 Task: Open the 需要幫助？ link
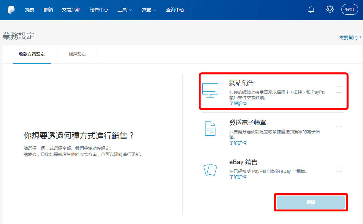pos(350,38)
